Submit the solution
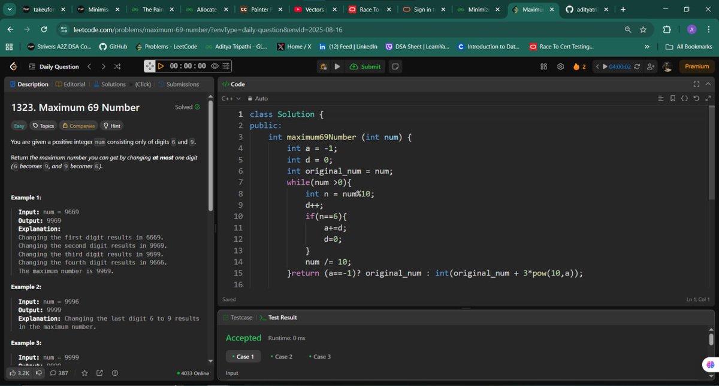Screen dimensions: 719x386 point(365,66)
